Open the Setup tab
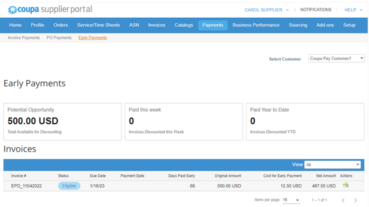 [x=349, y=25]
